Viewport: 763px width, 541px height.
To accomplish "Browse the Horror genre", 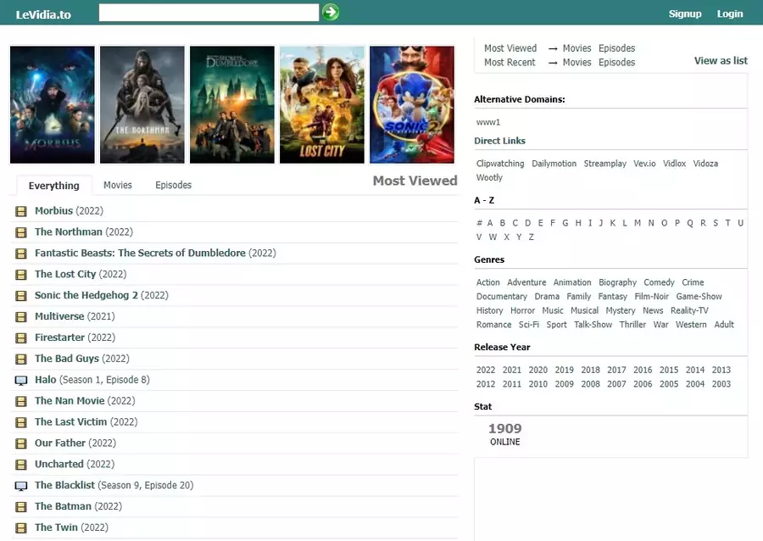I will [x=522, y=310].
